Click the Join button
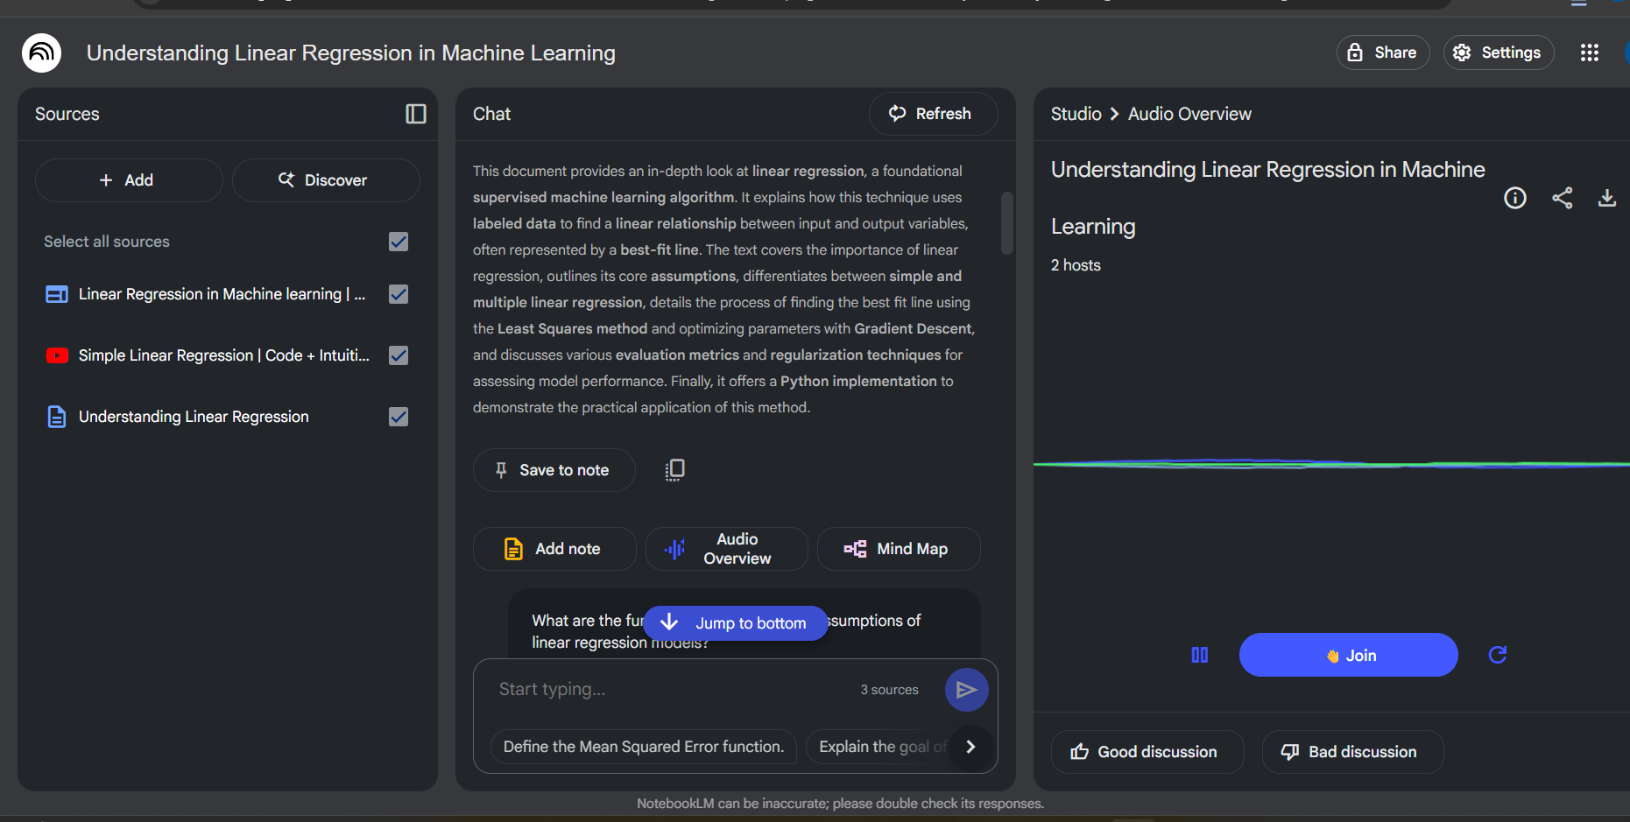Viewport: 1630px width, 822px height. pos(1348,655)
